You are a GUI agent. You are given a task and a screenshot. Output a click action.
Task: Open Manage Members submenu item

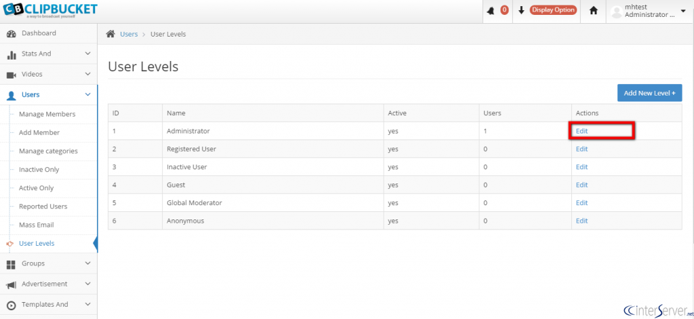(x=47, y=114)
